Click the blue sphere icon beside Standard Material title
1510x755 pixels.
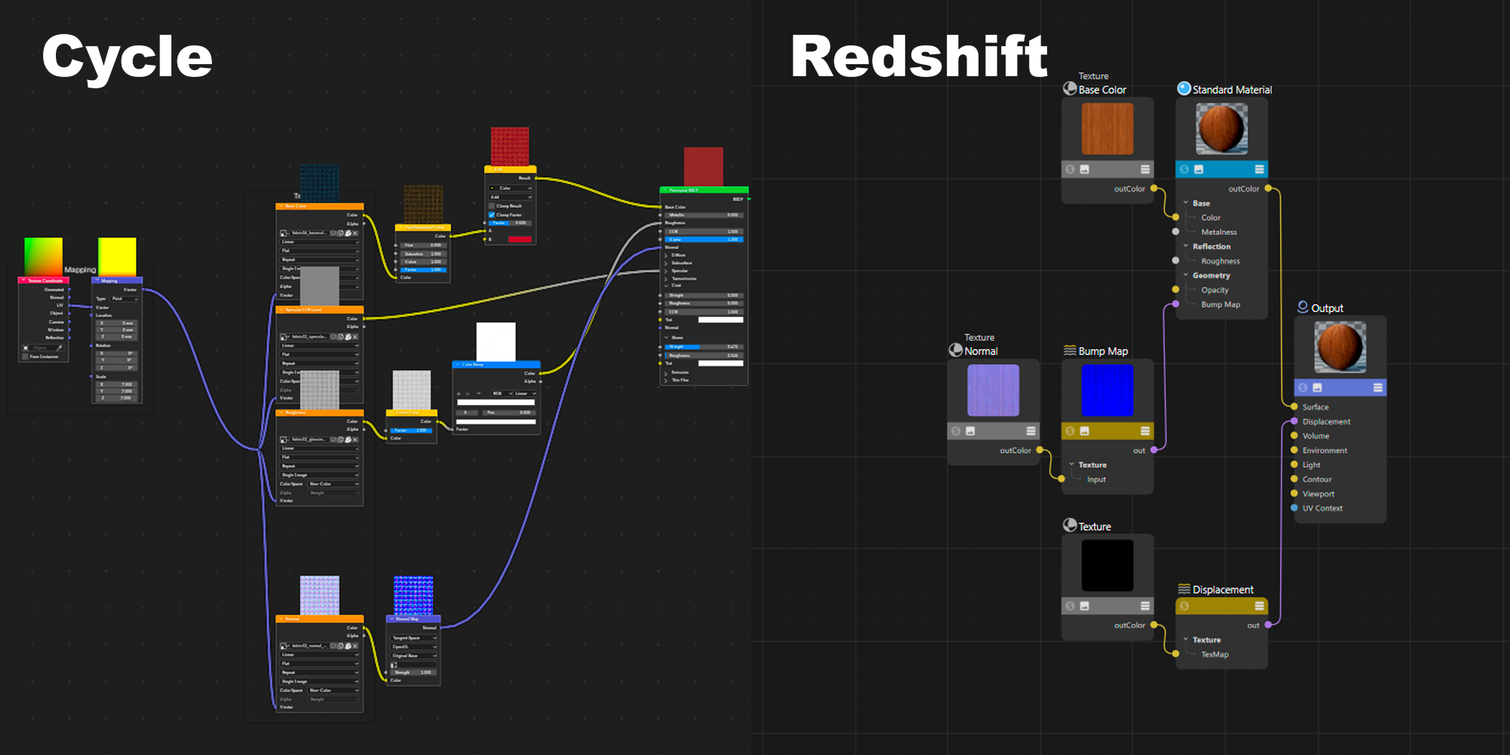pos(1184,88)
